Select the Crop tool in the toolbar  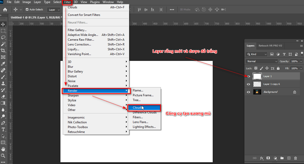tap(4, 50)
